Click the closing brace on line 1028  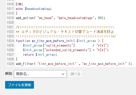coord(17,59)
